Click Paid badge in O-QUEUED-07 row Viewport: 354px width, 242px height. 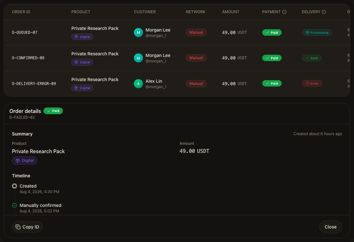click(272, 33)
